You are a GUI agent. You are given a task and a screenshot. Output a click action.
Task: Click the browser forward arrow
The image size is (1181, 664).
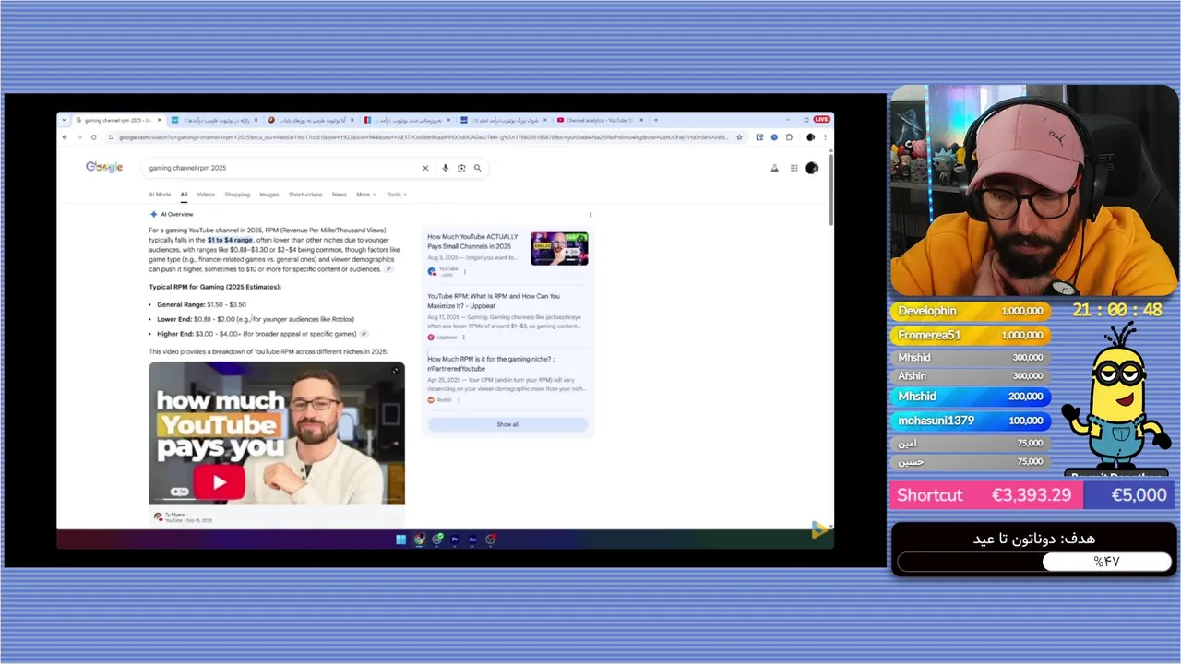[x=78, y=137]
